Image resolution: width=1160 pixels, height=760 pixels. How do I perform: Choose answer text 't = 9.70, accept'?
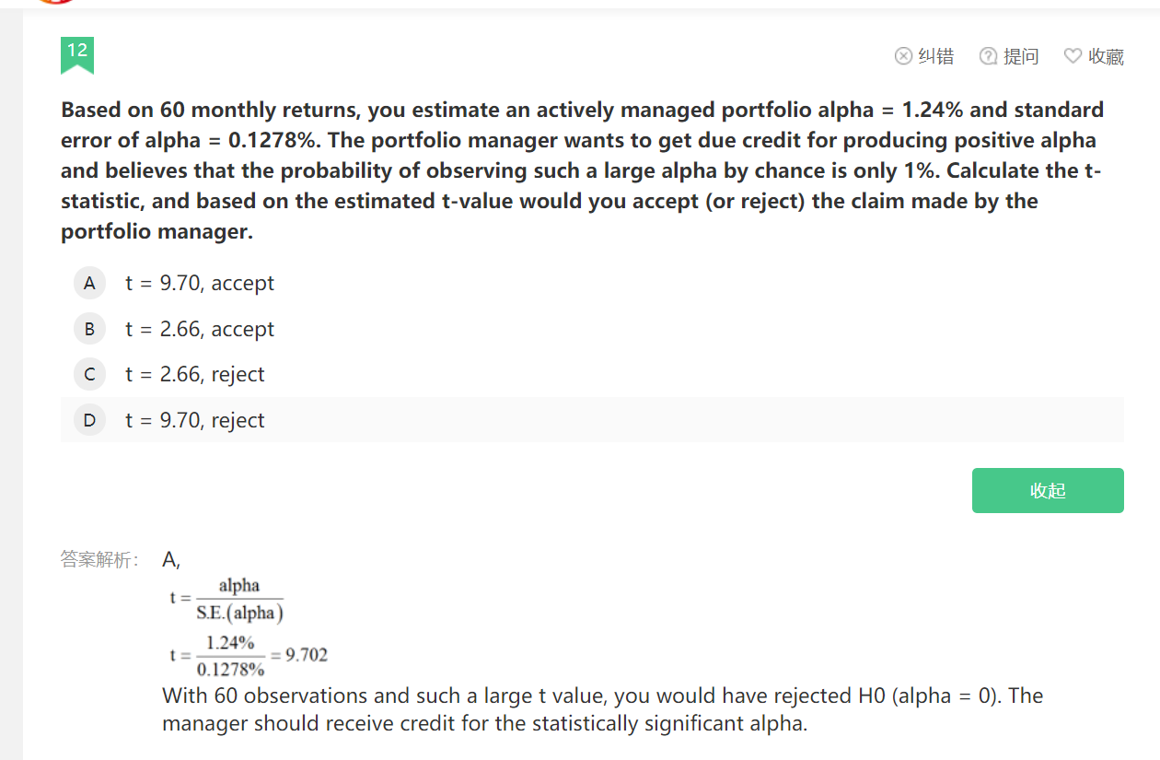(200, 284)
